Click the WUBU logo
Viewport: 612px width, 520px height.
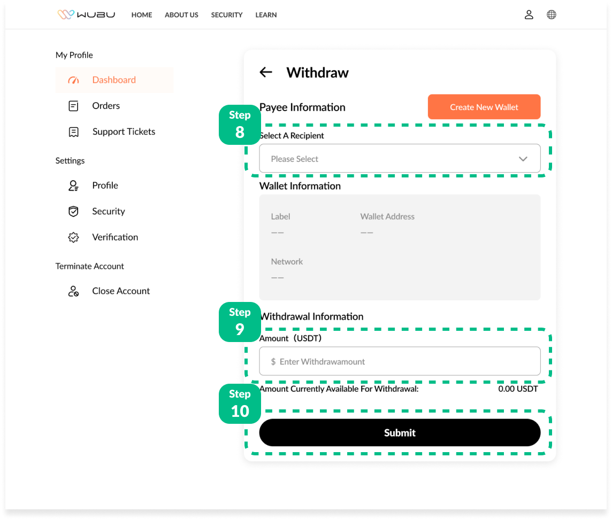pos(86,14)
